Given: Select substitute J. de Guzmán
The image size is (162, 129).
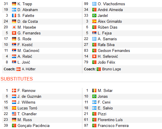Looking at the screenshot, I should (29, 97).
